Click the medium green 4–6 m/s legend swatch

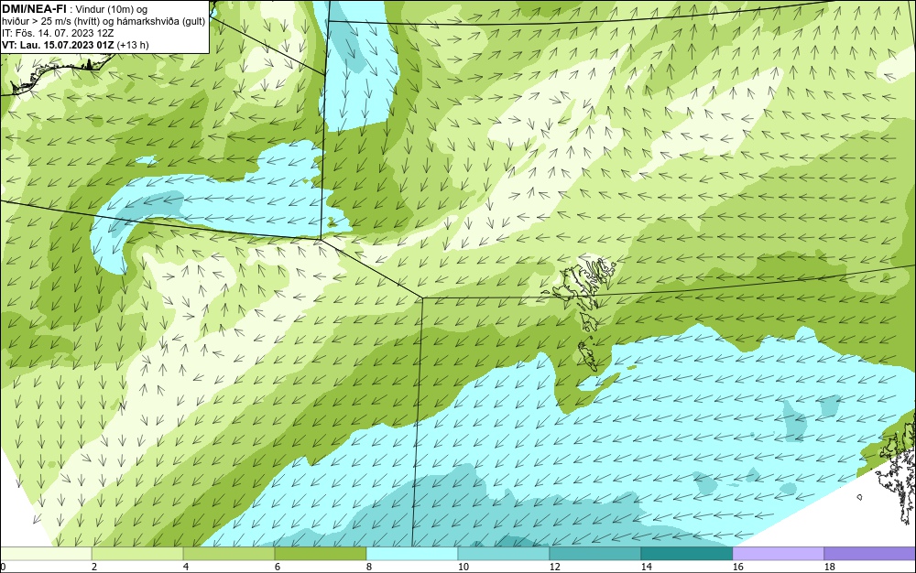click(x=229, y=554)
